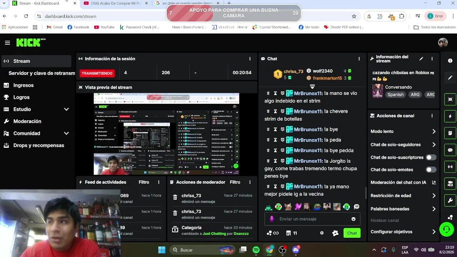Click the channel points infinity icon
The height and width of the screenshot is (257, 457).
pos(273,233)
